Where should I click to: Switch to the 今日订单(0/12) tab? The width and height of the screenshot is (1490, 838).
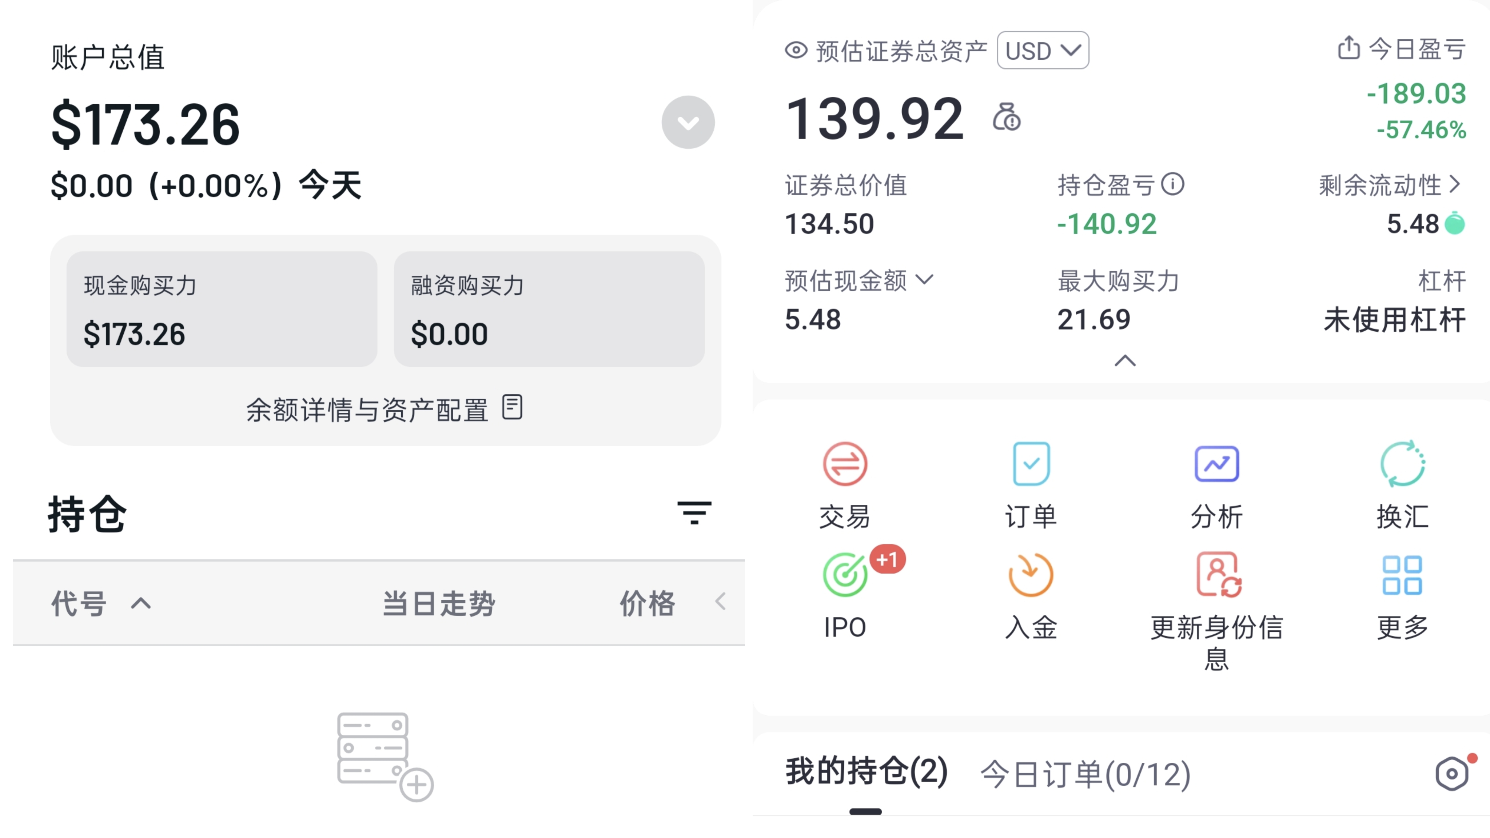1086,774
